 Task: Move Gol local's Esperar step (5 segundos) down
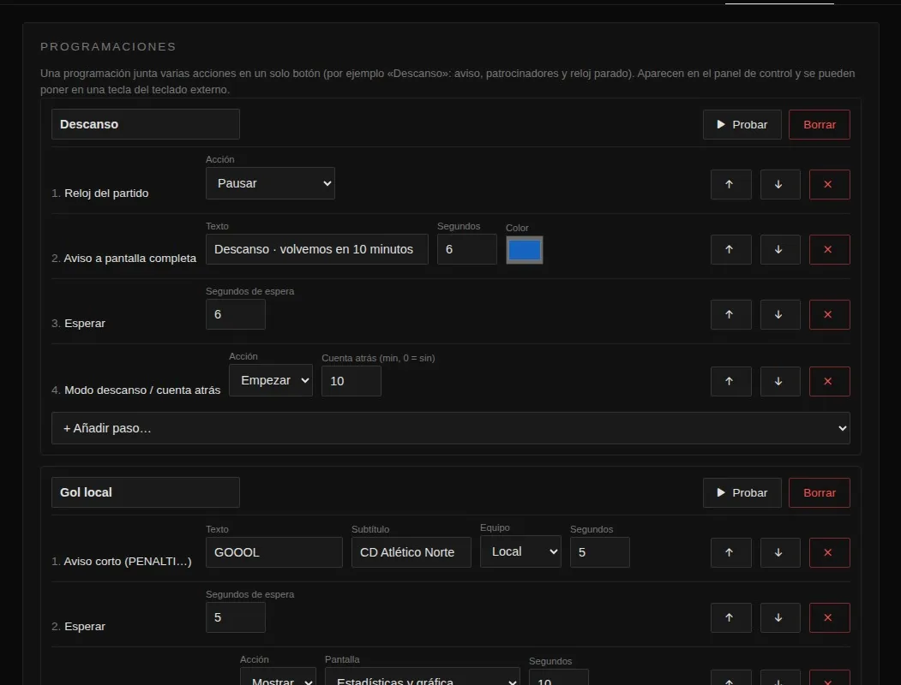click(x=780, y=618)
